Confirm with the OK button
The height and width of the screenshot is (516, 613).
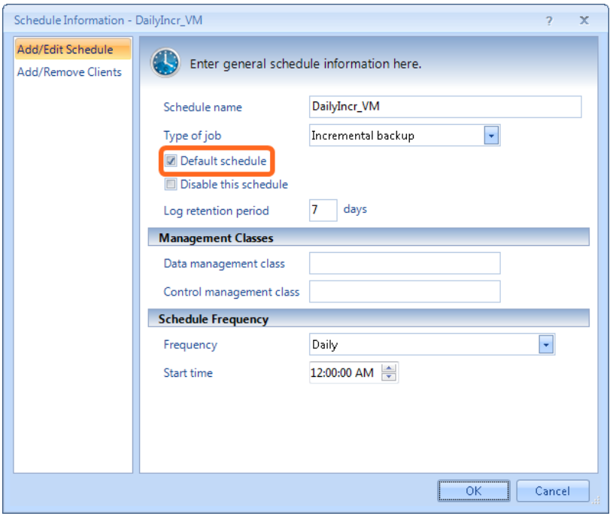pos(474,490)
